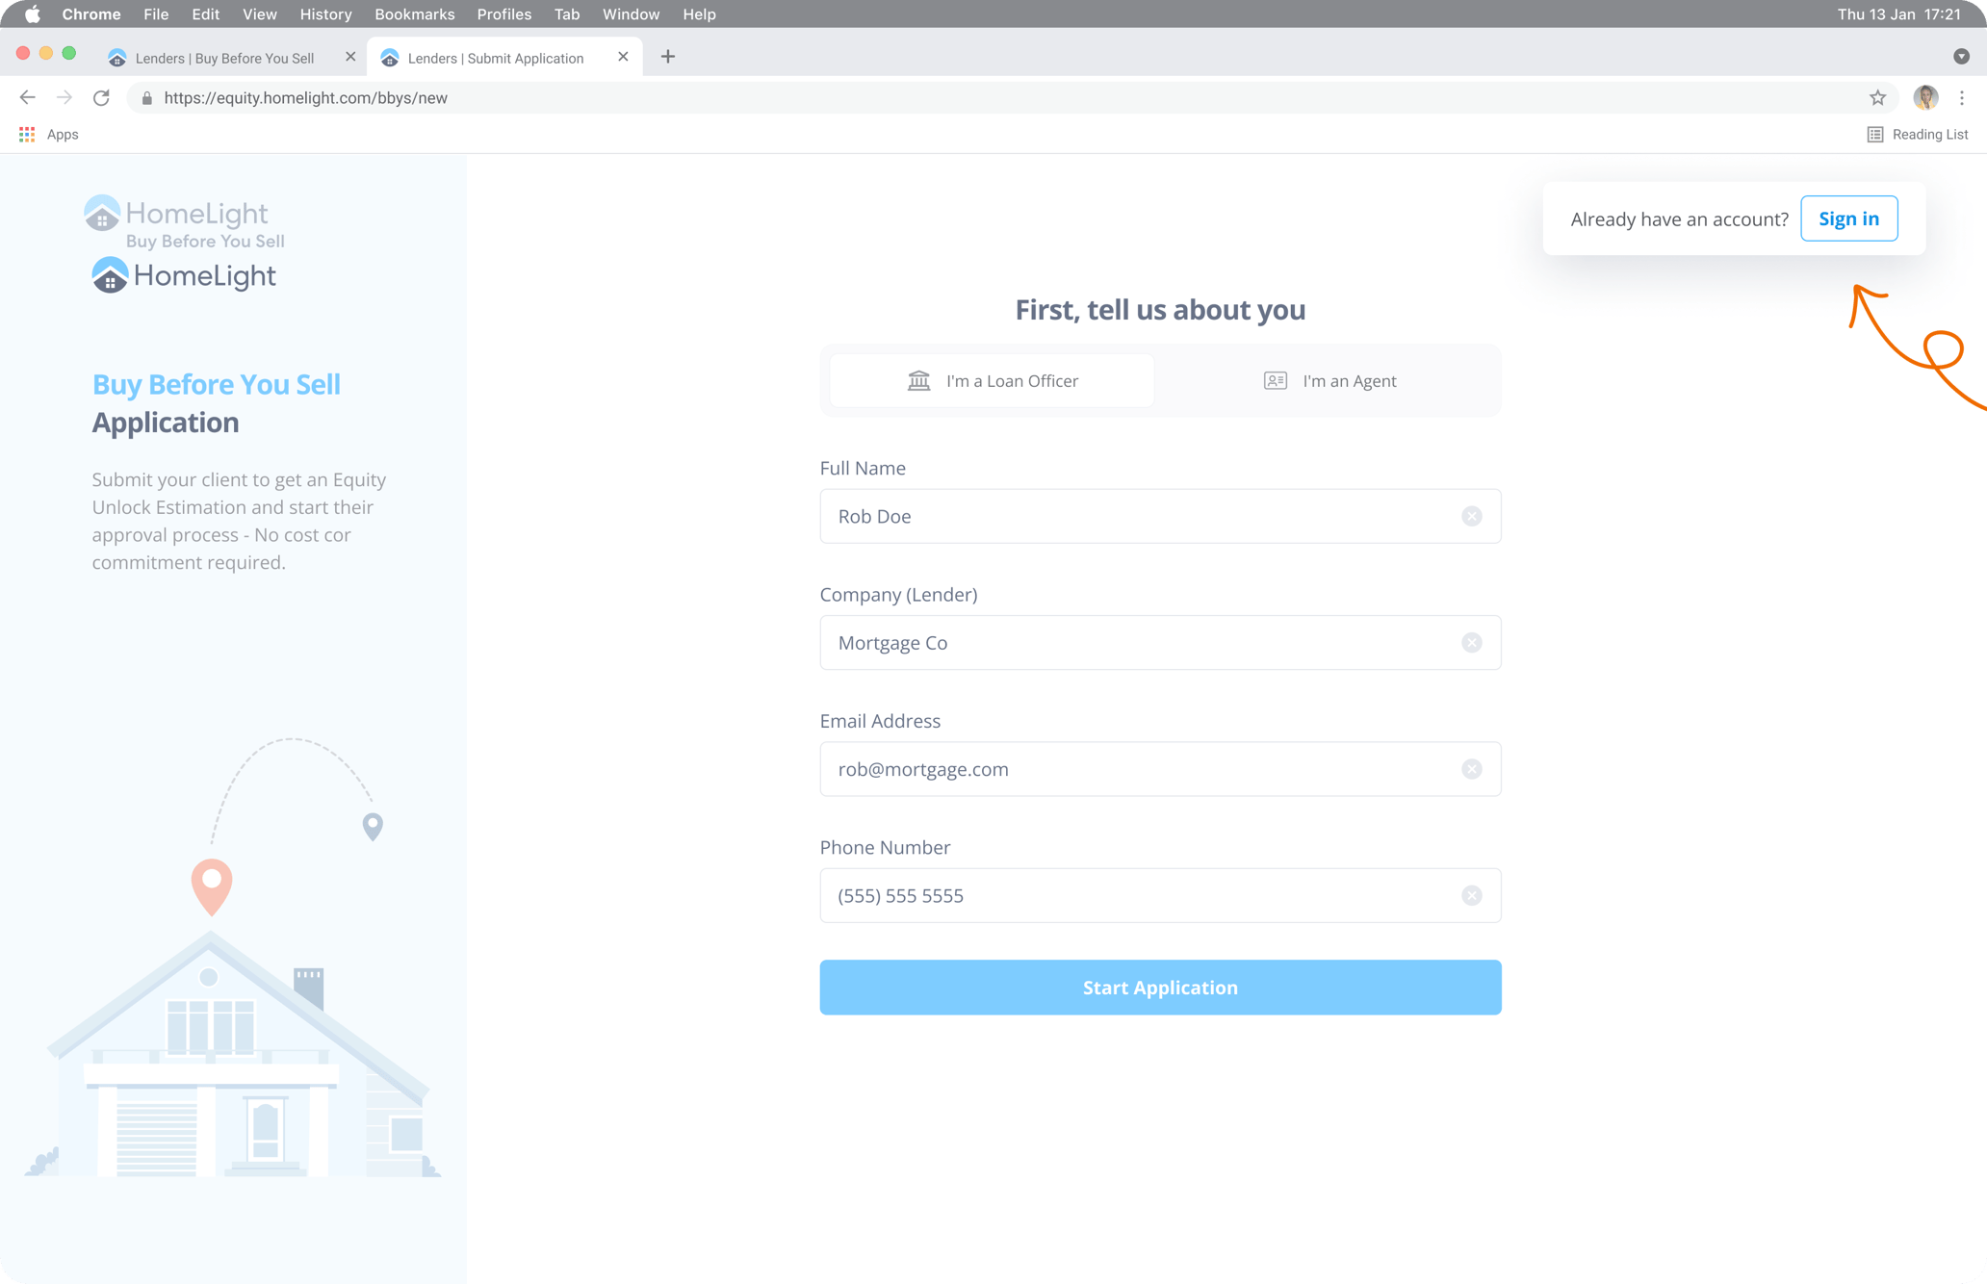Reload the page

pyautogui.click(x=101, y=97)
